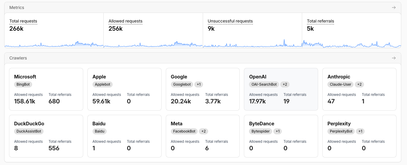Screen dimensions: 407x165
Task: Click the Unsuccessful requests sparkline chart
Action: pyautogui.click(x=253, y=44)
